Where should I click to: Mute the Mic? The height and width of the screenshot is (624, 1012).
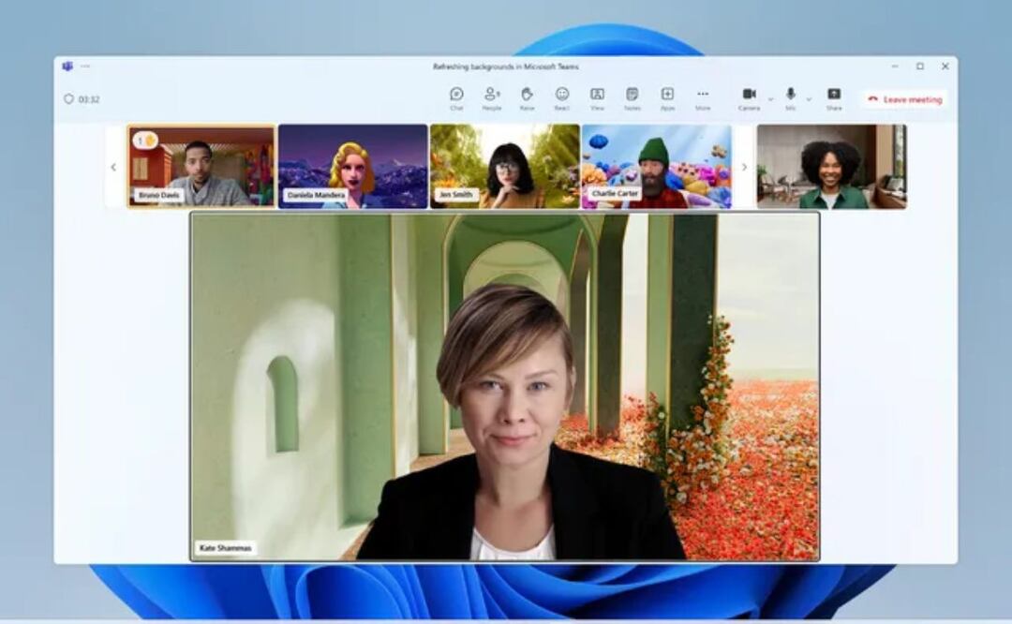[x=790, y=97]
